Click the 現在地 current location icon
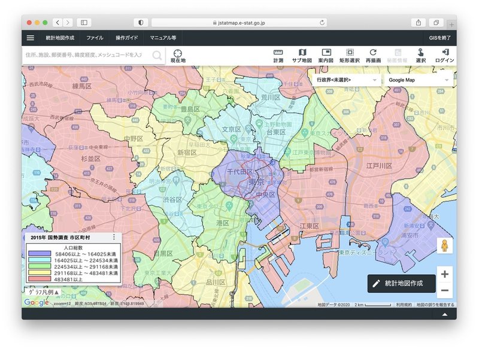This screenshot has height=349, width=479. (178, 56)
